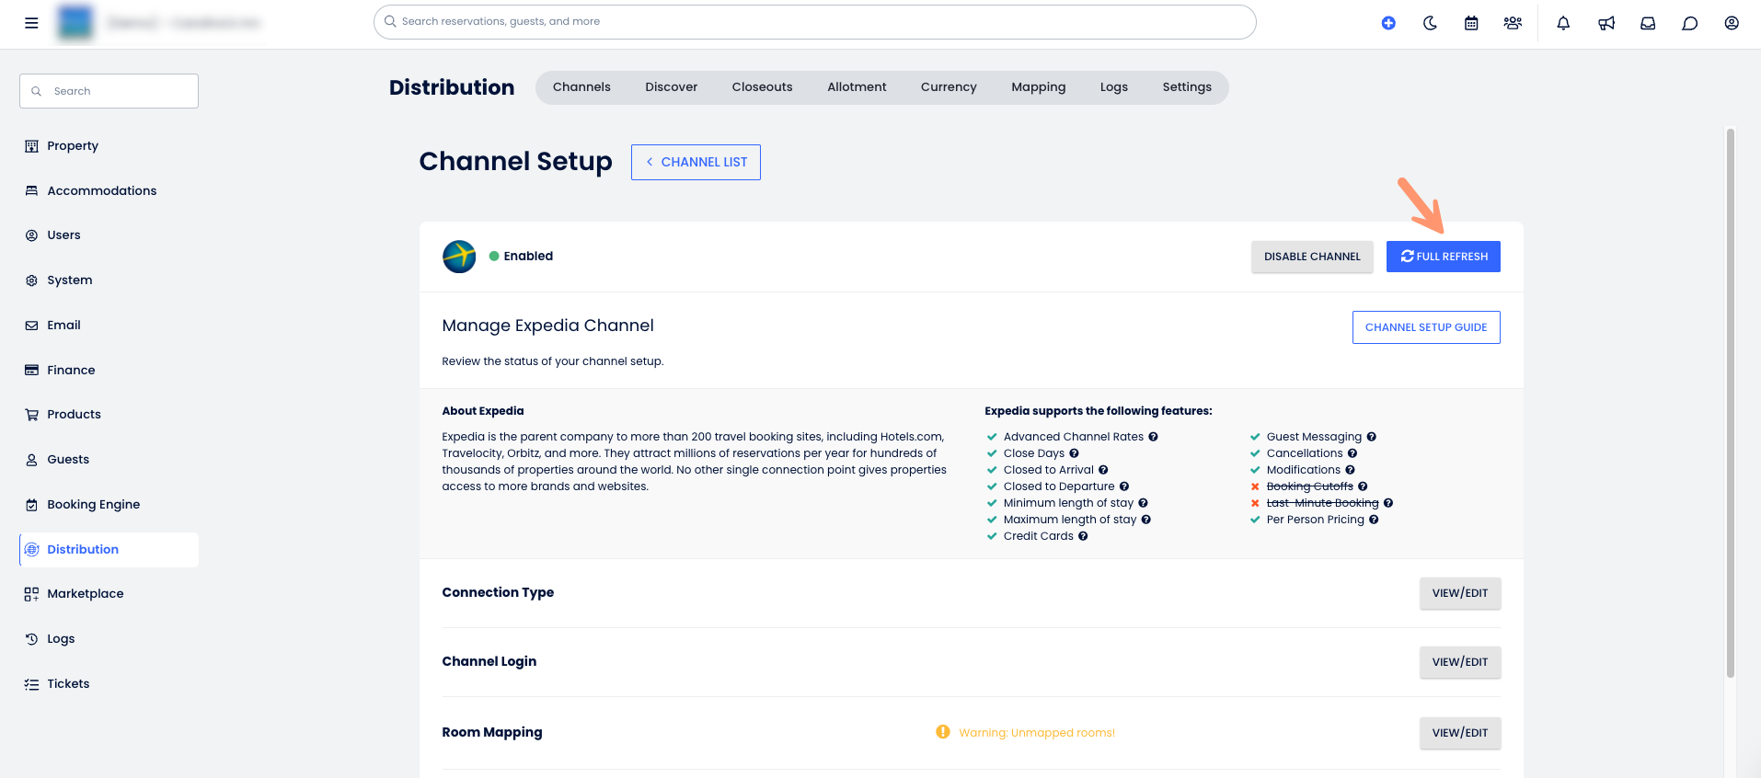The width and height of the screenshot is (1761, 778).
Task: Open Property in the sidebar
Action: click(x=109, y=146)
